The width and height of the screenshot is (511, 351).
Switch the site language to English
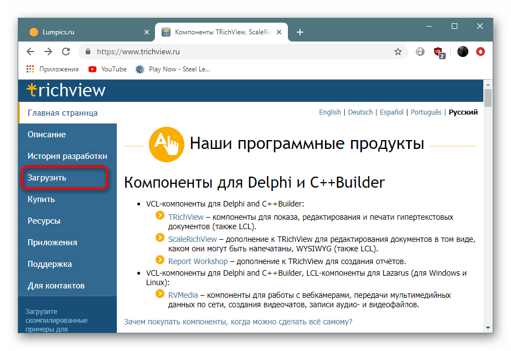tap(330, 112)
